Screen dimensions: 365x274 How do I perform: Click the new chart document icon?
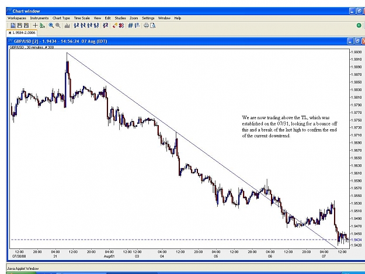point(13,26)
